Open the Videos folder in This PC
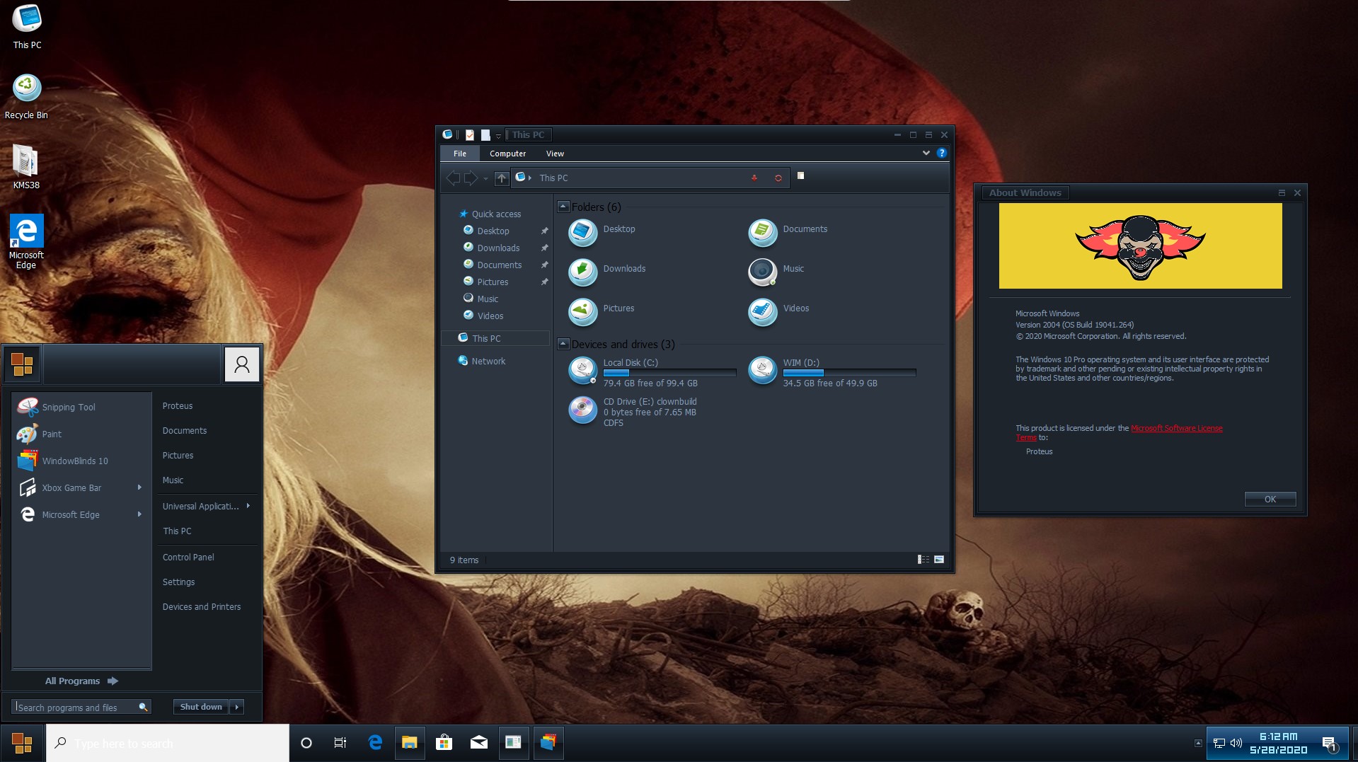Viewport: 1358px width, 762px height. (x=779, y=311)
